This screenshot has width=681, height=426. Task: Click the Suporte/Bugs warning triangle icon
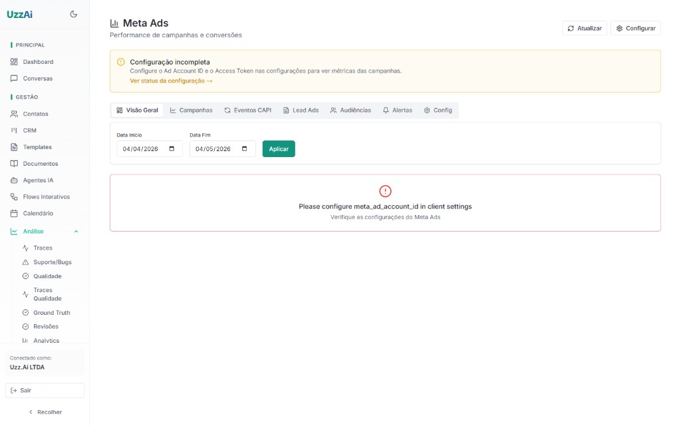(26, 262)
